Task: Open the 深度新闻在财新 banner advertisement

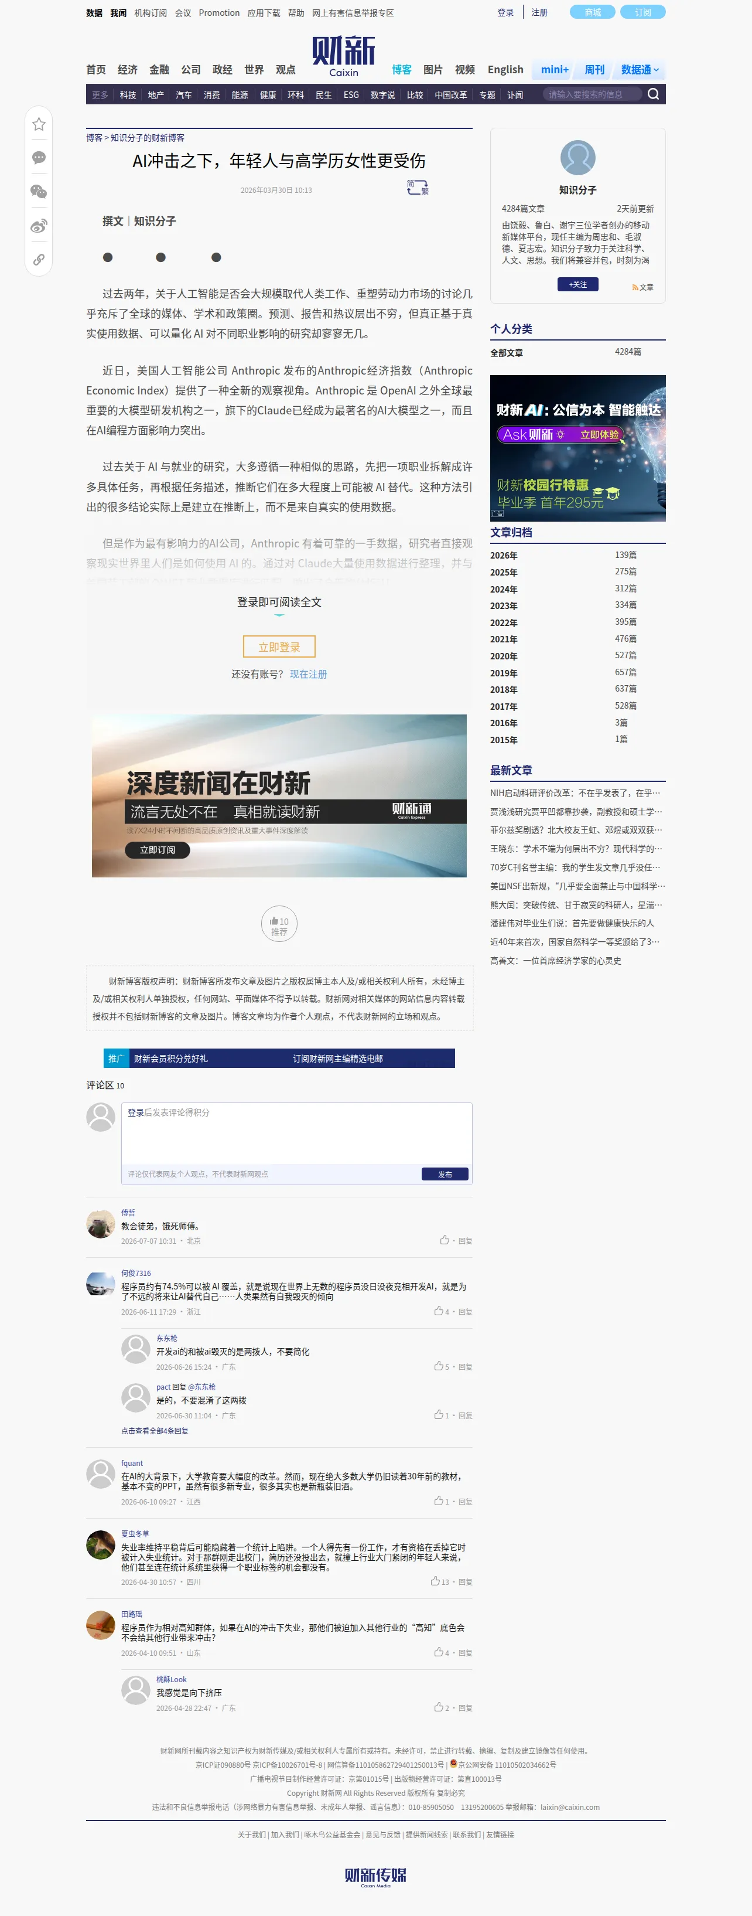Action: (x=279, y=796)
